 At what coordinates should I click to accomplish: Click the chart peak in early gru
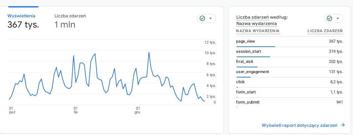(x=149, y=52)
